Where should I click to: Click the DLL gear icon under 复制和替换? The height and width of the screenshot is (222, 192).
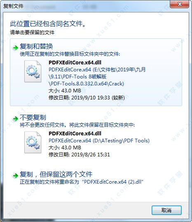[x=33, y=71]
